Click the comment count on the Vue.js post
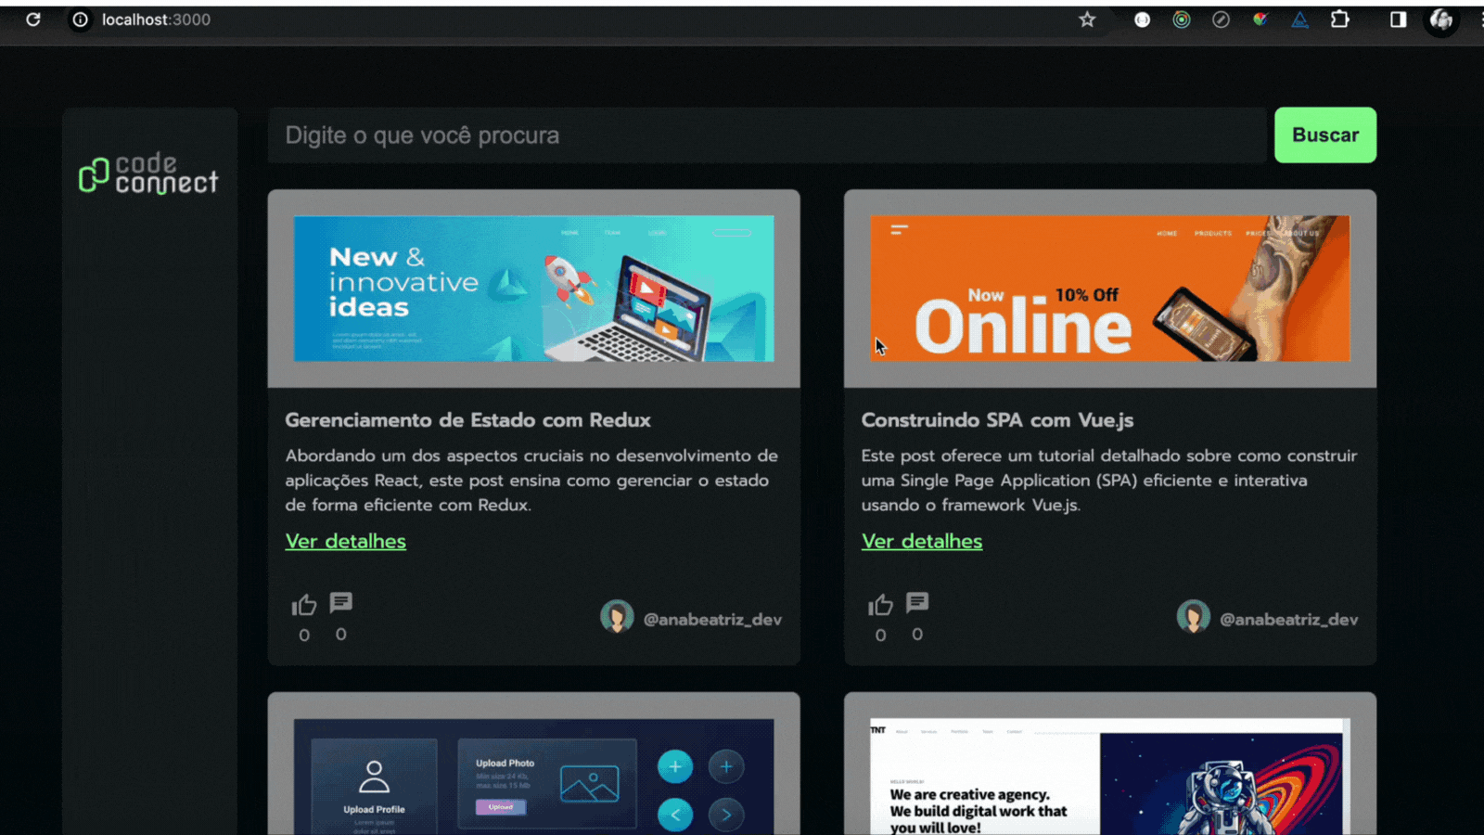 (x=917, y=635)
